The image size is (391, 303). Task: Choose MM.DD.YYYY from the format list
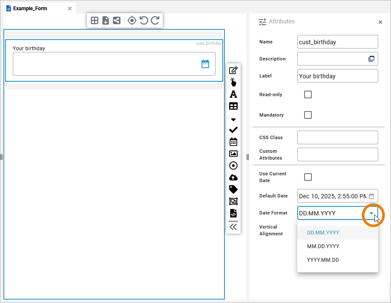323,246
